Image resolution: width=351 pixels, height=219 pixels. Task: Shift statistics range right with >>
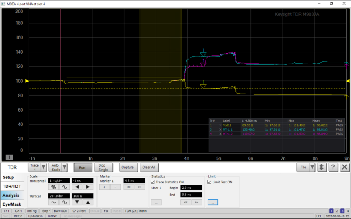(x=197, y=202)
